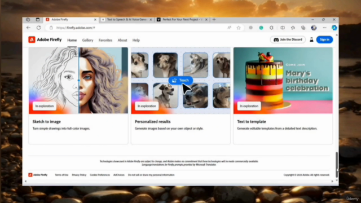Viewport: 361px width, 203px height.
Task: Click 'Generate editable templates' description text
Action: click(x=277, y=129)
